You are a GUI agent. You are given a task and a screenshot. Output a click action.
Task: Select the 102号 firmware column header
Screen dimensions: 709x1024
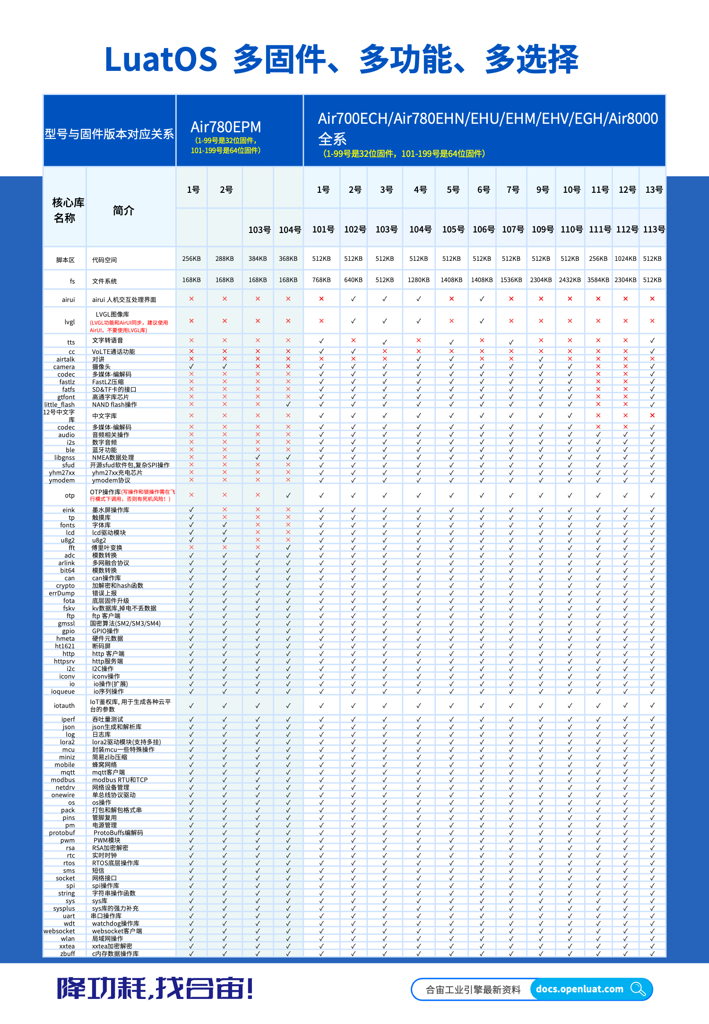pos(355,229)
